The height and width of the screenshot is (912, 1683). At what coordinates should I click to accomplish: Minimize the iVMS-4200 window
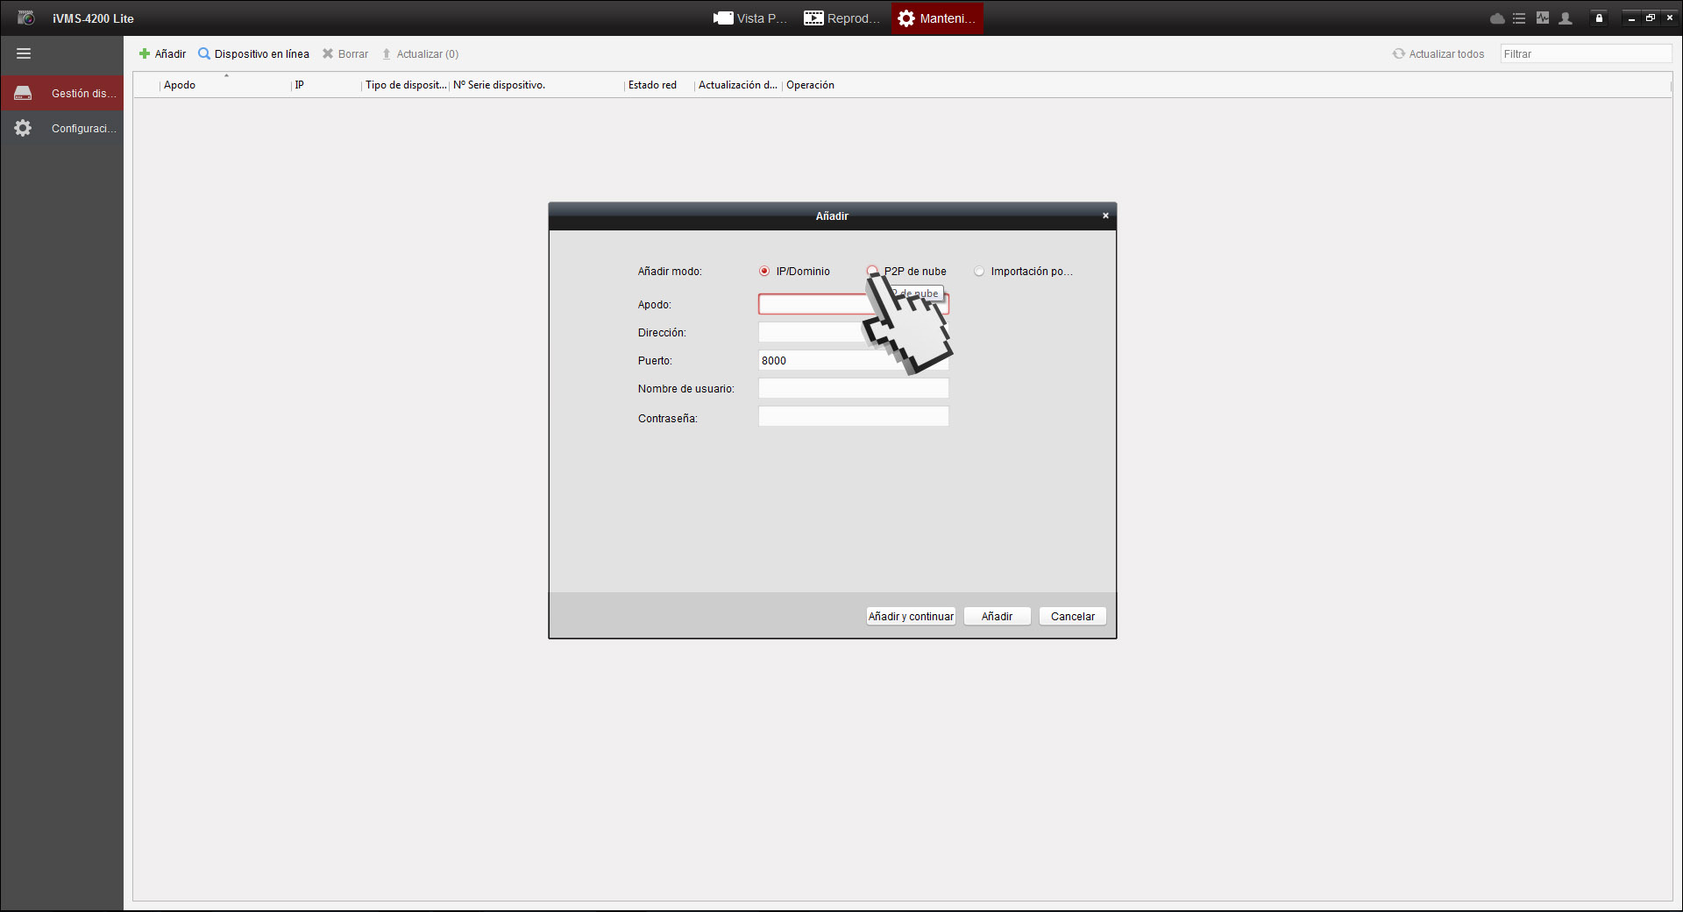click(1631, 18)
